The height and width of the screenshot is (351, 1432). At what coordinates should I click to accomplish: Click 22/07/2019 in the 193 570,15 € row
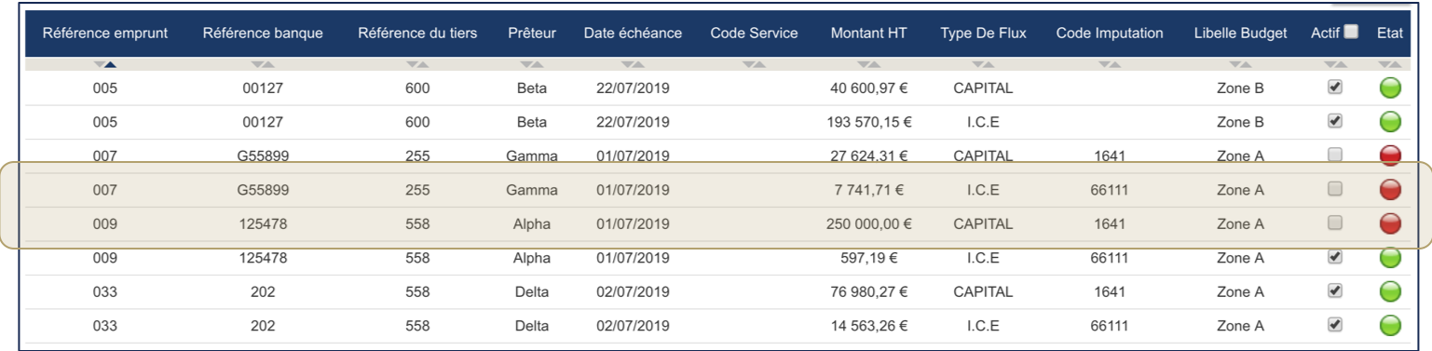coord(633,122)
